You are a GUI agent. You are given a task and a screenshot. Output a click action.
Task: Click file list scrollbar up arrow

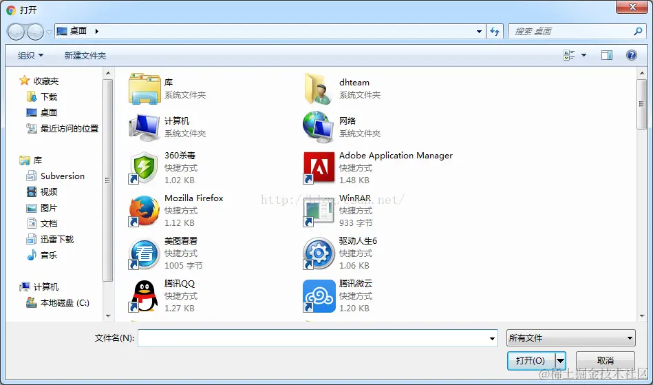point(642,73)
